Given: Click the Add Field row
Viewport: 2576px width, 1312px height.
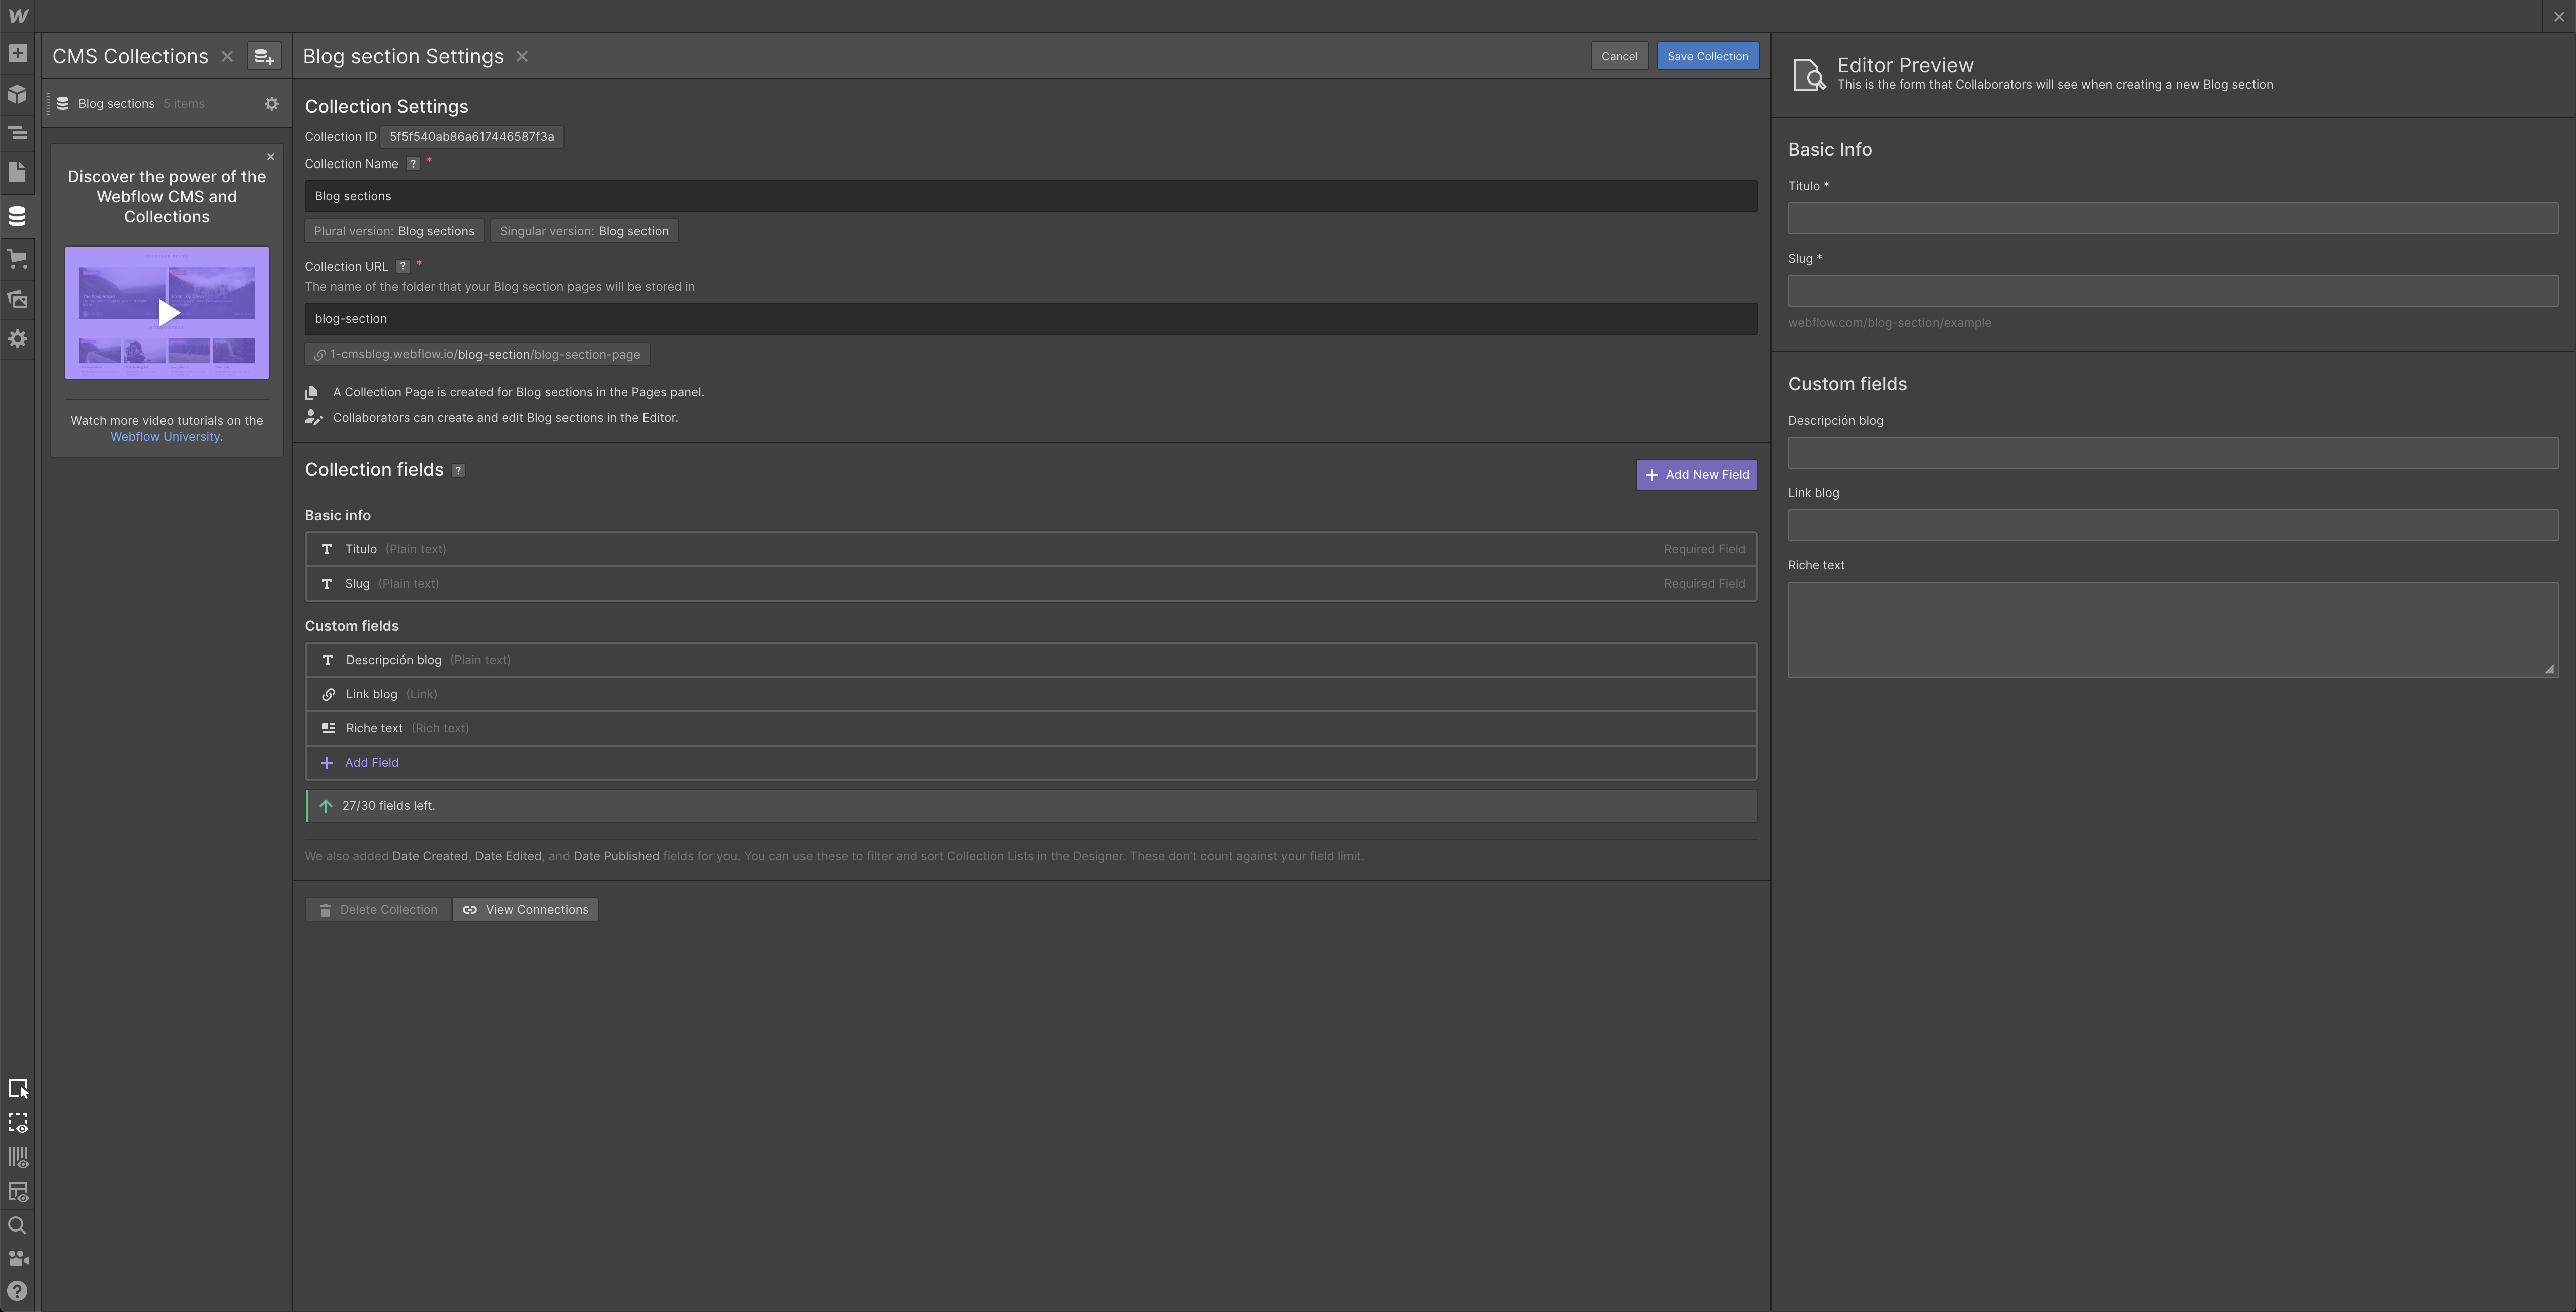Looking at the screenshot, I should click(x=1031, y=763).
